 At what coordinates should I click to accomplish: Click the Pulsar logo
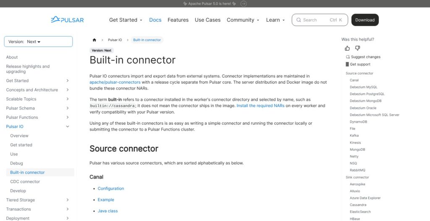pyautogui.click(x=67, y=20)
